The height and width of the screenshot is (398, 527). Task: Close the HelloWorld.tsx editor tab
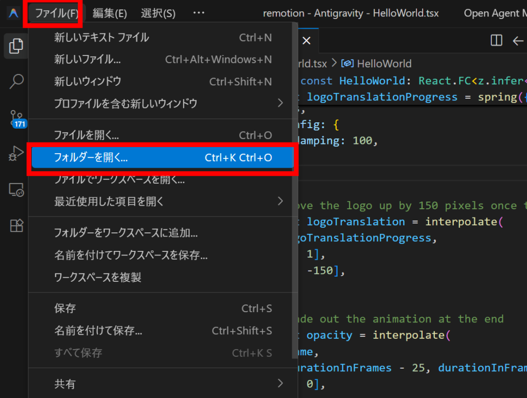pyautogui.click(x=306, y=41)
